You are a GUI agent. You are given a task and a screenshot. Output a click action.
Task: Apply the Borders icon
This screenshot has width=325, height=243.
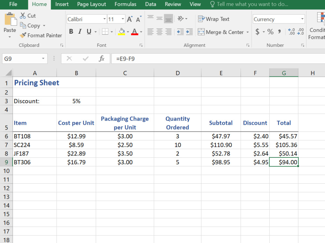pos(105,32)
